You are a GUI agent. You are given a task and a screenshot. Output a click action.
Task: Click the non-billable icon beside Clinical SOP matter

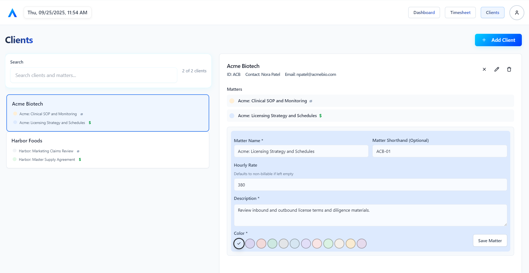click(x=311, y=101)
